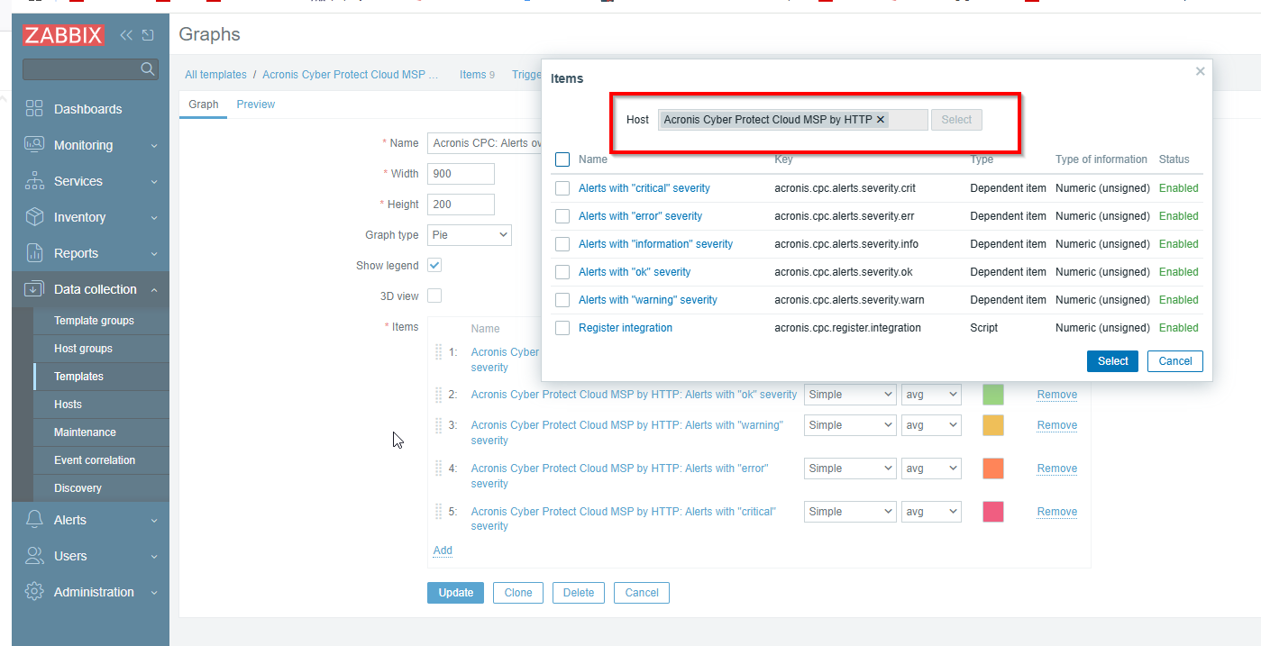
Task: Collapse the Data collection menu chevron
Action: pyautogui.click(x=154, y=290)
